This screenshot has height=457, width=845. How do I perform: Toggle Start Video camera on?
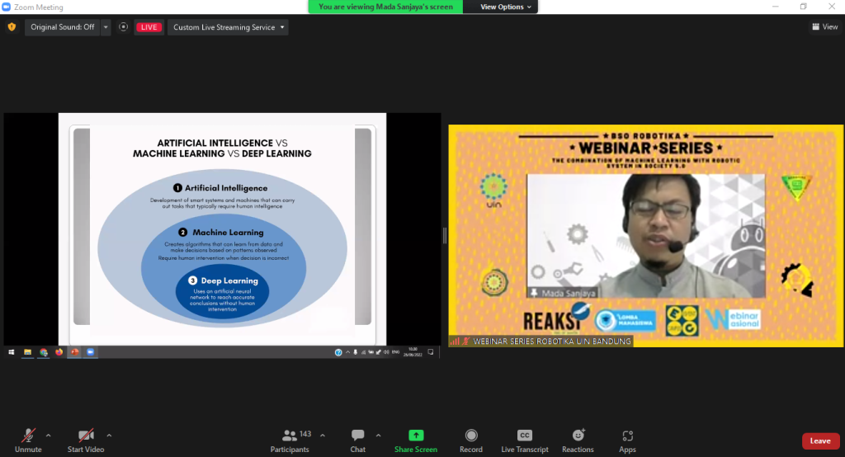point(85,440)
